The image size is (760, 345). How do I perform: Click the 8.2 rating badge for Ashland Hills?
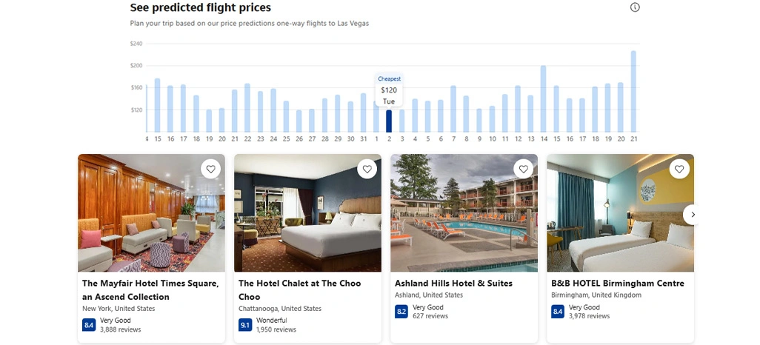[x=401, y=312]
